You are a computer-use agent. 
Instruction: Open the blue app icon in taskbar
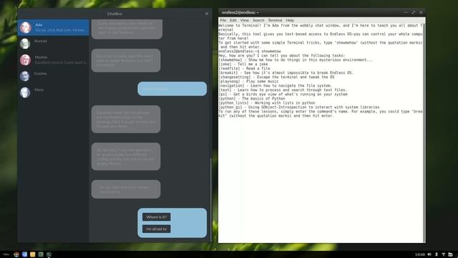point(24,254)
